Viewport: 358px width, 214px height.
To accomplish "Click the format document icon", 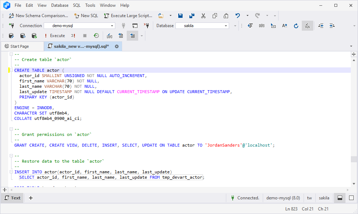I will [250, 26].
